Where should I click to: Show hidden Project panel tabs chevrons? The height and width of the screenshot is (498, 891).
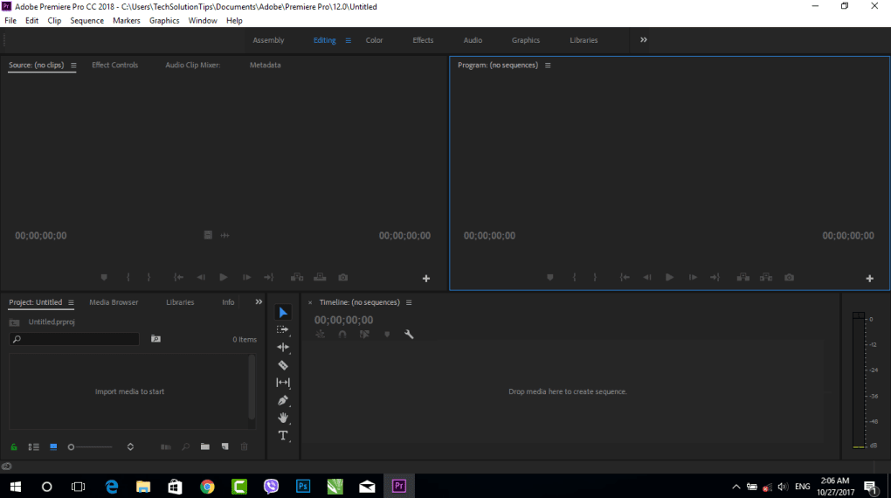[x=259, y=302]
